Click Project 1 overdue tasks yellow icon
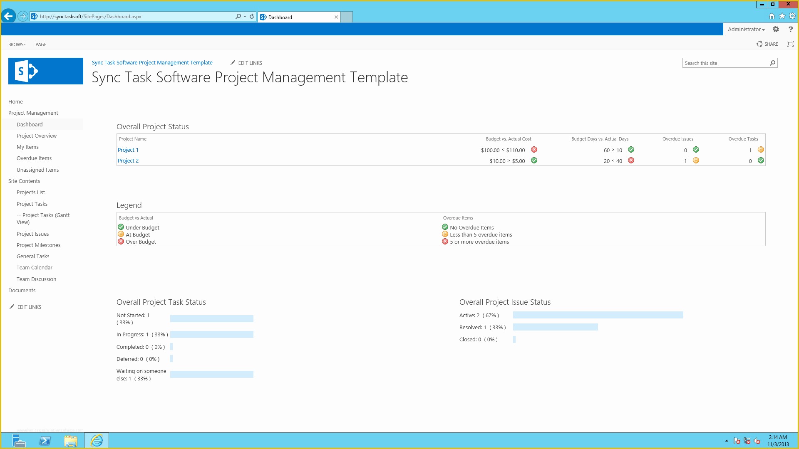The width and height of the screenshot is (799, 449). coord(761,150)
